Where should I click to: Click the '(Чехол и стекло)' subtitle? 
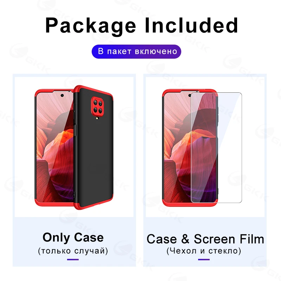click(204, 251)
